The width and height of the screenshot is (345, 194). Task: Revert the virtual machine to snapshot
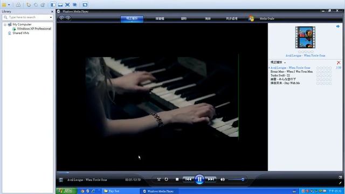coord(36,5)
